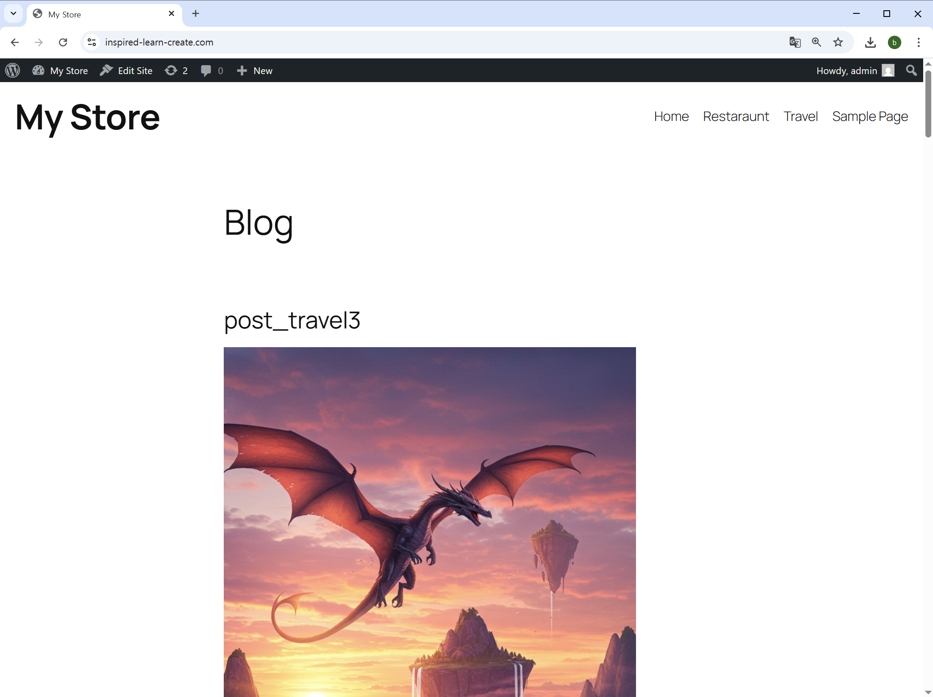933x697 pixels.
Task: Open the tab search dropdown arrow
Action: tap(13, 13)
